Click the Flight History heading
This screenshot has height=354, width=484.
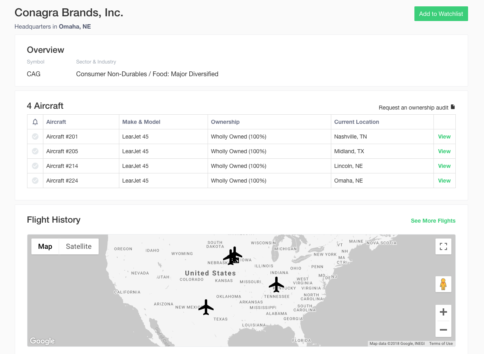54,220
